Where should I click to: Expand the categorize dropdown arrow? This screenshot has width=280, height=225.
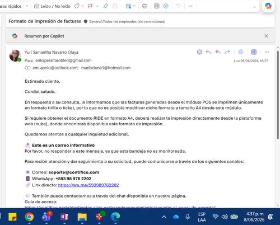point(82,6)
